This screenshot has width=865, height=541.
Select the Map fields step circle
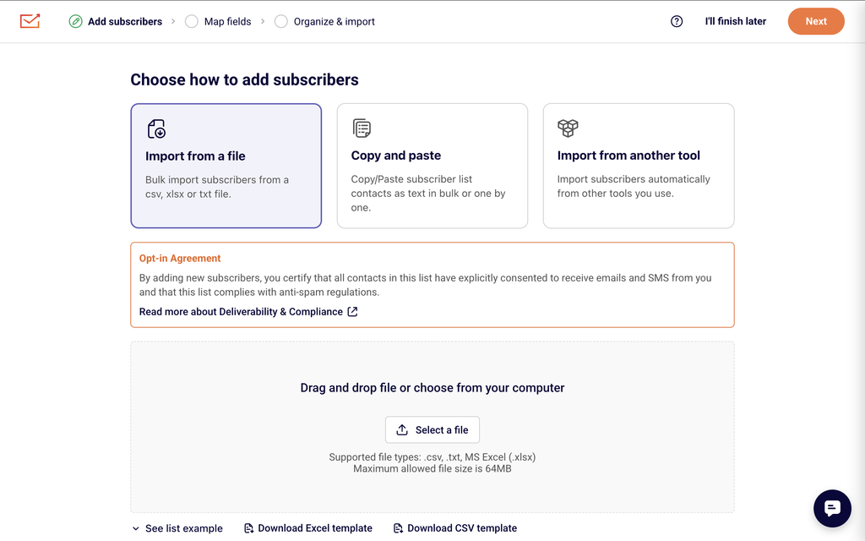pos(192,21)
